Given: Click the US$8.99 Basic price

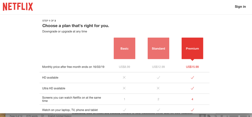Looking at the screenshot, I should click(x=124, y=67).
